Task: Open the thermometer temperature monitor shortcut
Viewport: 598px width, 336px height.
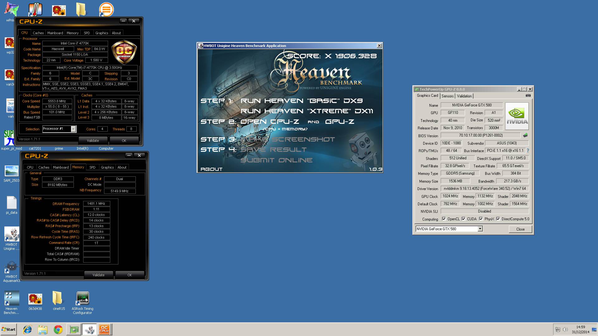Action: click(x=35, y=10)
